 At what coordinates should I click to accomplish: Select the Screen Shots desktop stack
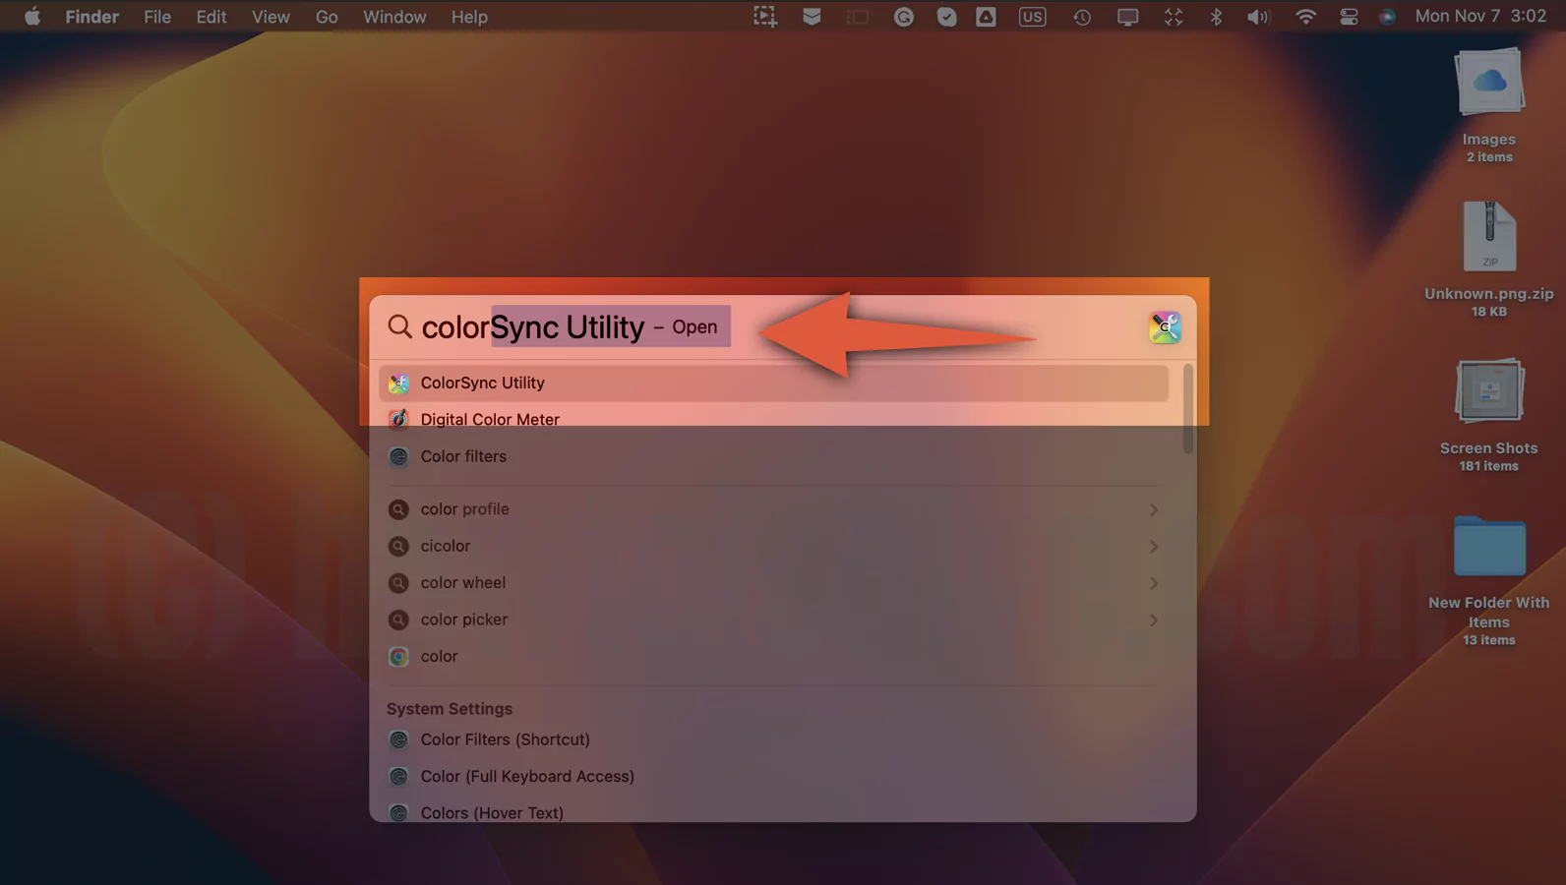(1489, 414)
